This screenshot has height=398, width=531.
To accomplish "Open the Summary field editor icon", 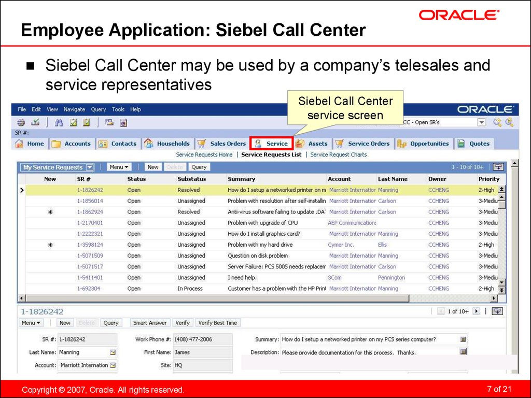I will [x=463, y=339].
